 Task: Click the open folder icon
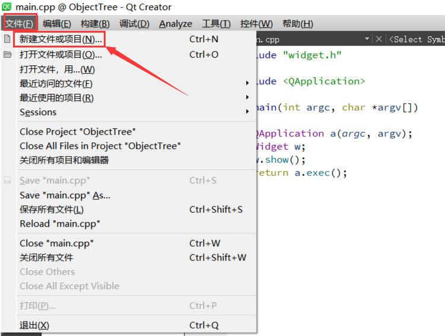point(8,54)
